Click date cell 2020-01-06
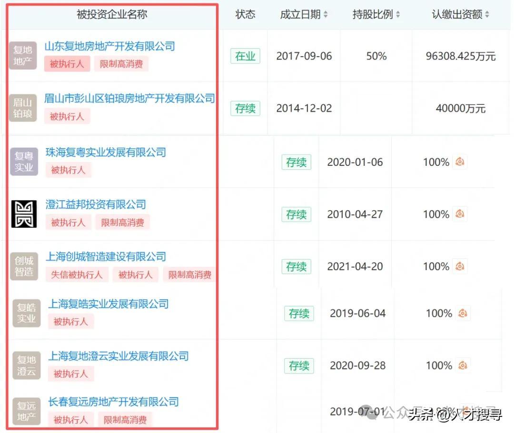514x433 pixels. point(355,162)
